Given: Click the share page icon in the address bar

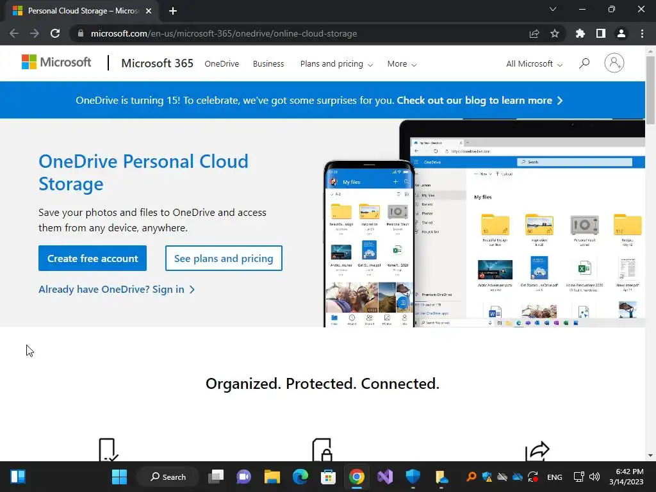Looking at the screenshot, I should click(x=534, y=33).
